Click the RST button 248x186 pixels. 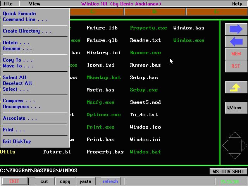pyautogui.click(x=236, y=66)
